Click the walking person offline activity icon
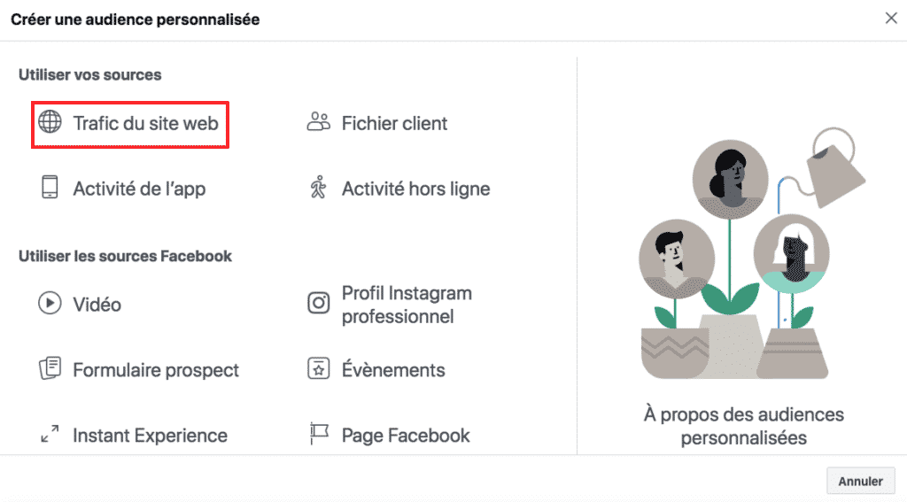907x502 pixels. click(318, 188)
